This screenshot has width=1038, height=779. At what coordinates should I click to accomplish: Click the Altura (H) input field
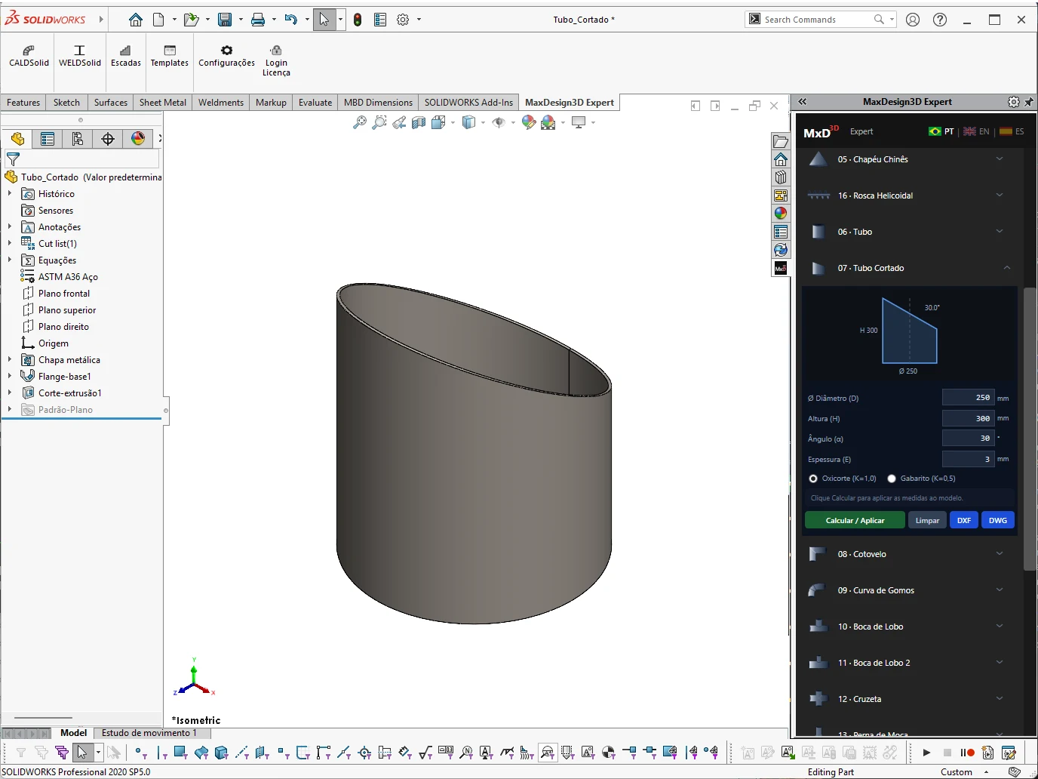(969, 418)
